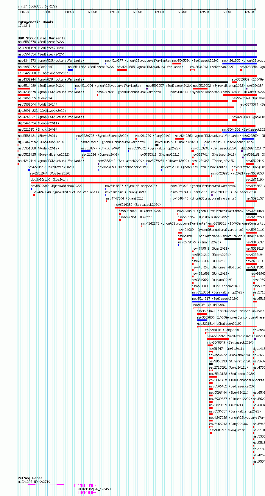Click the red bar under esv2761944 (Vogler2010)

point(120,176)
